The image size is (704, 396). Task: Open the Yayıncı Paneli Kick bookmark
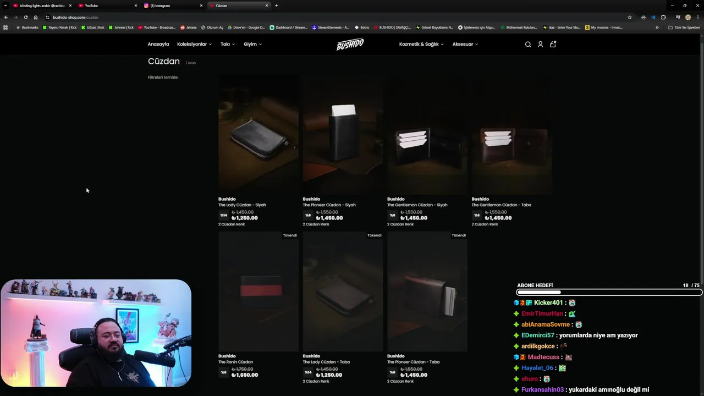[60, 28]
